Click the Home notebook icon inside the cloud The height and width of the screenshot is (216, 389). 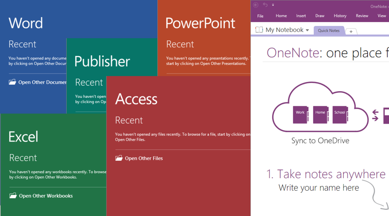pyautogui.click(x=320, y=115)
